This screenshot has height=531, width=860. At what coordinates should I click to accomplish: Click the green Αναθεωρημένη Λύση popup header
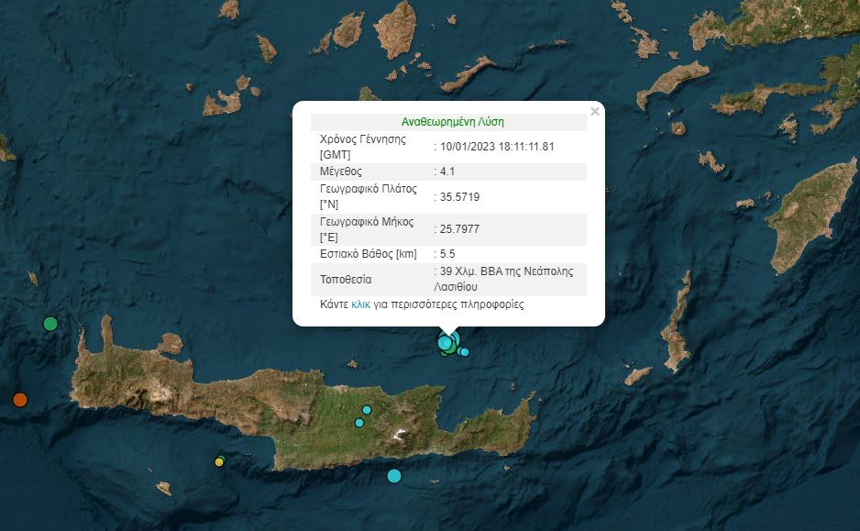[x=453, y=121]
